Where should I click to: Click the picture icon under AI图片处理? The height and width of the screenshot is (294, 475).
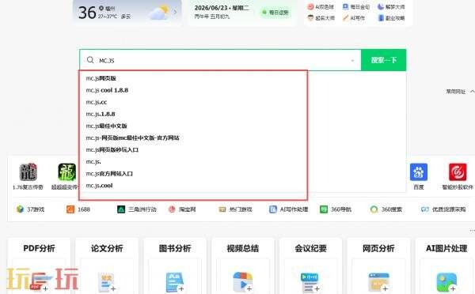tap(446, 282)
